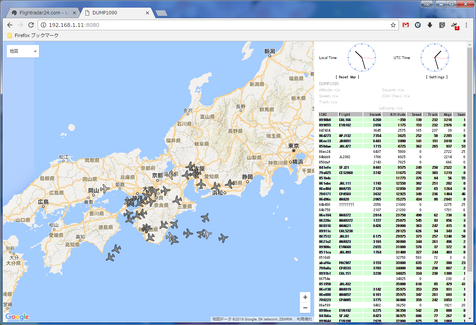This screenshot has width=476, height=325.
Task: Open a new browser tab
Action: click(x=161, y=13)
